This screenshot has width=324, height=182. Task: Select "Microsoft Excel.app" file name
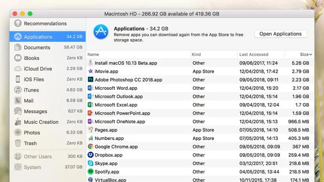[x=116, y=105]
